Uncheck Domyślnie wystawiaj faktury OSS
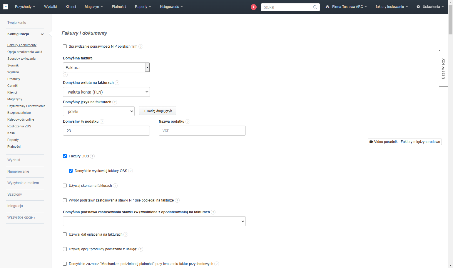 pos(71,171)
